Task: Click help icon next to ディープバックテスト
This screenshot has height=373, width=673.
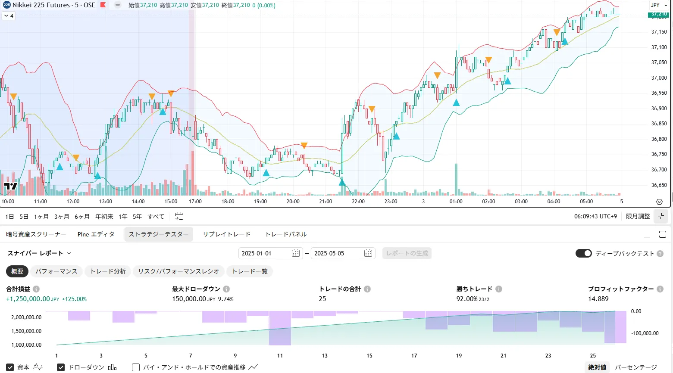Action: tap(660, 254)
